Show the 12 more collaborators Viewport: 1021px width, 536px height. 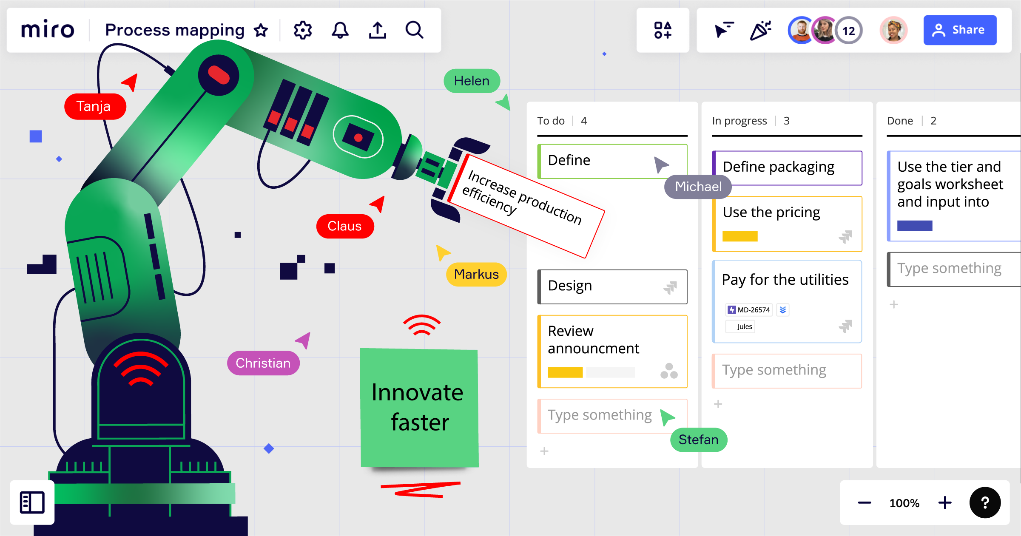(x=848, y=31)
